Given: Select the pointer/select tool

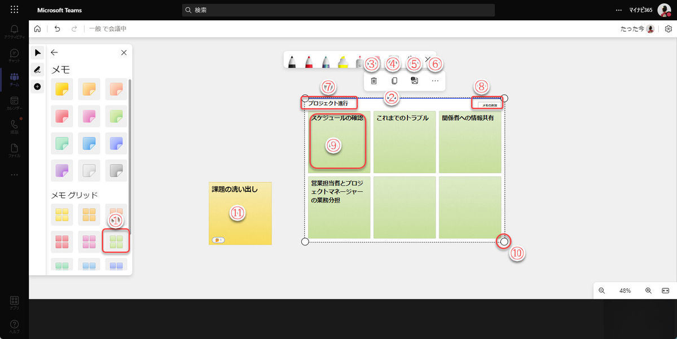Looking at the screenshot, I should point(37,52).
